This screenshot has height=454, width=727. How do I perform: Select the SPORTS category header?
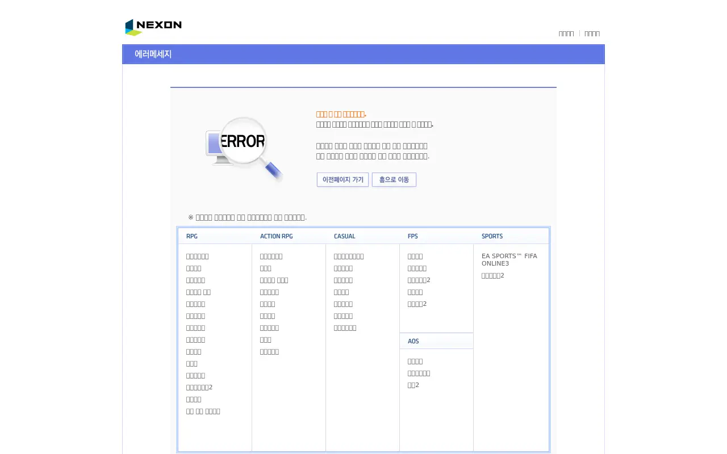492,236
